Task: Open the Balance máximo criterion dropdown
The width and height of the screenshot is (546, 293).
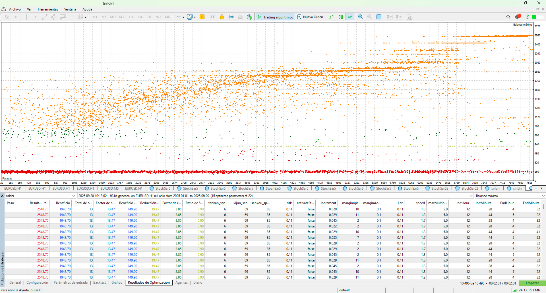Action: click(x=543, y=196)
